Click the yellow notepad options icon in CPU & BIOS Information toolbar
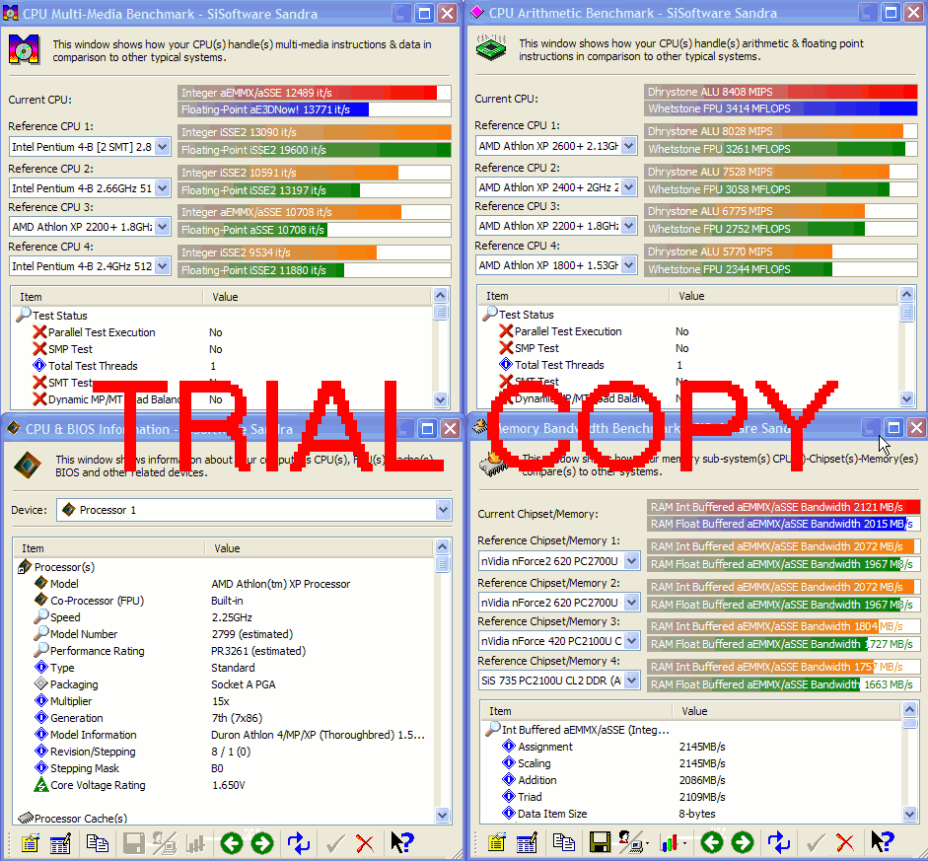 pyautogui.click(x=30, y=842)
